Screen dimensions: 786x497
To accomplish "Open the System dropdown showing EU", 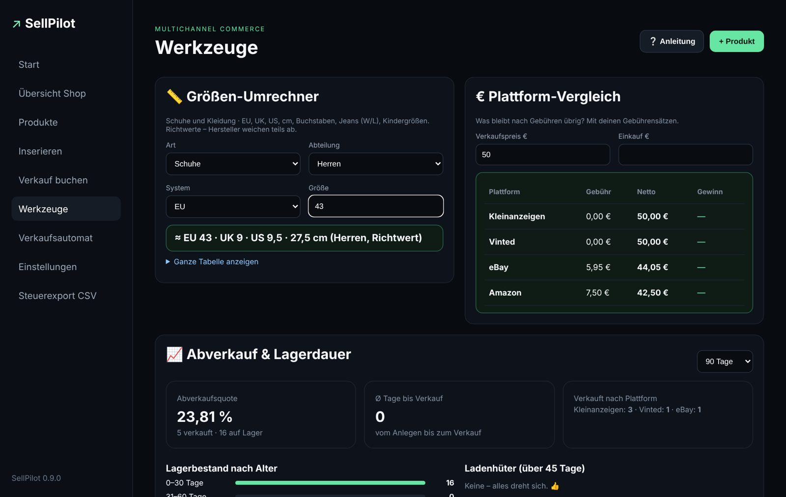I will click(233, 206).
